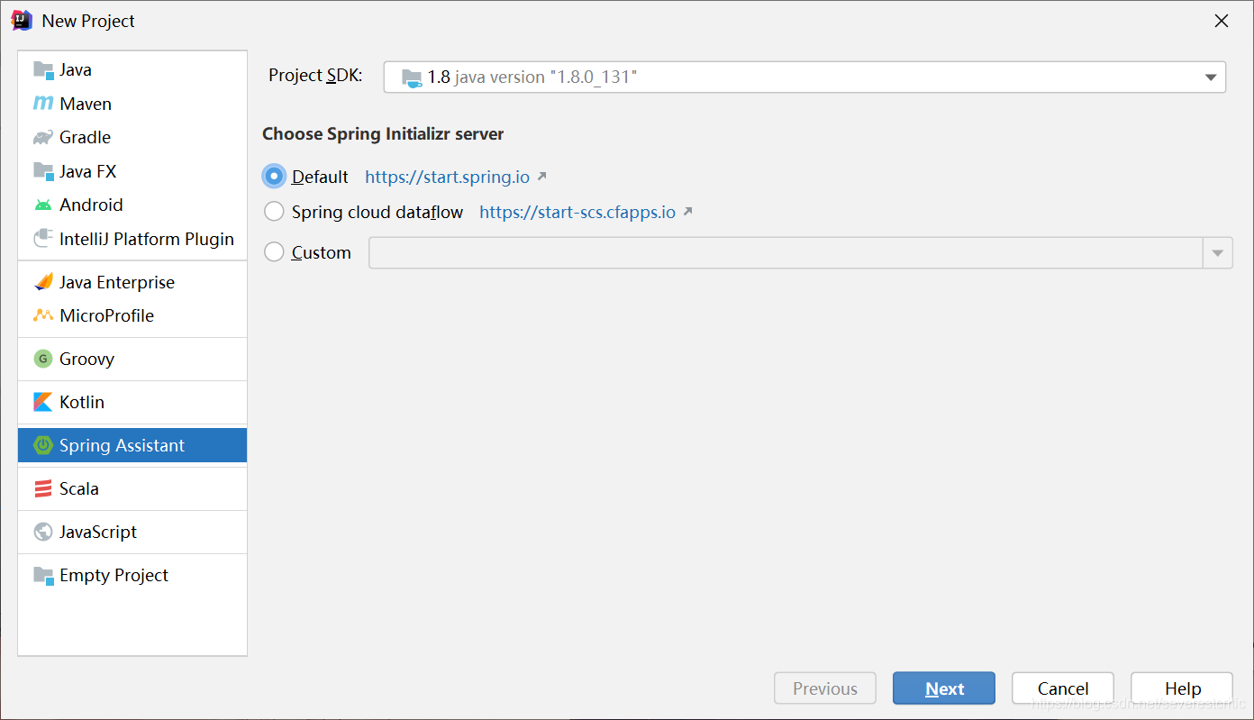Image resolution: width=1254 pixels, height=720 pixels.
Task: Choose JavaScript label
Action: click(98, 532)
